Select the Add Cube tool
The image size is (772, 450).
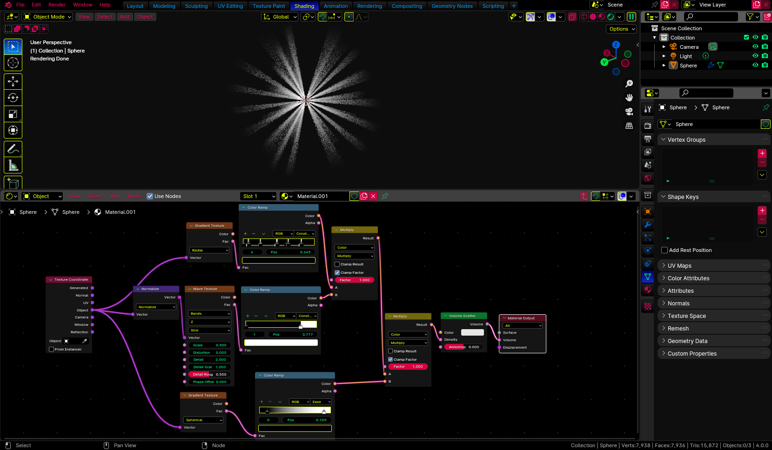[x=13, y=183]
